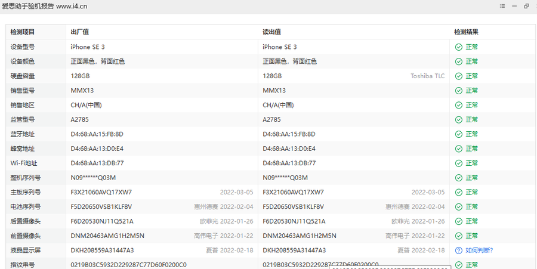
Task: Select read value iPhone SE 3
Action: tap(280, 47)
